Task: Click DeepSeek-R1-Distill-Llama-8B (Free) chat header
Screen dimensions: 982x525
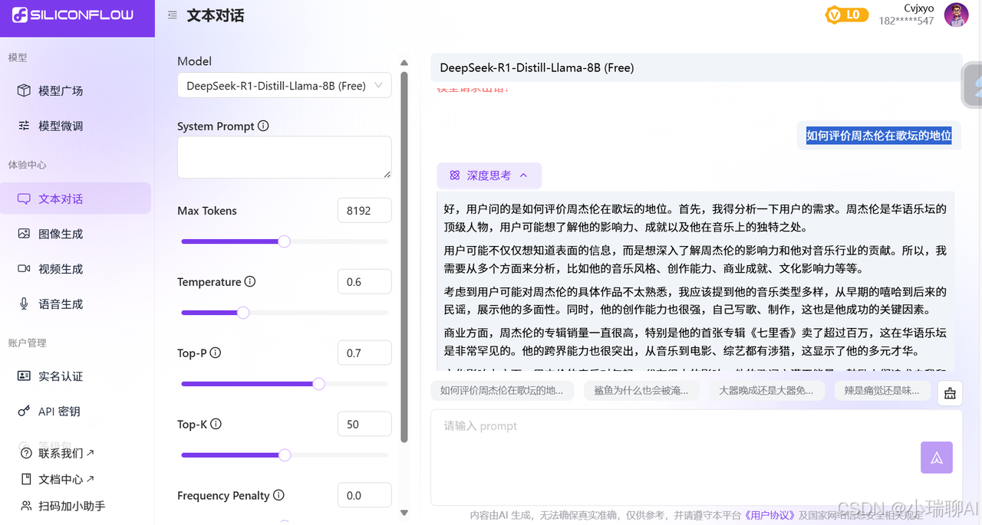Action: pyautogui.click(x=696, y=67)
